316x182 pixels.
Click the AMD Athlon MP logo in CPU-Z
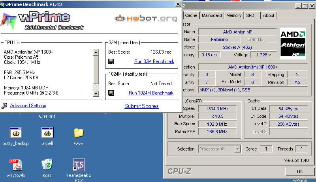click(293, 44)
